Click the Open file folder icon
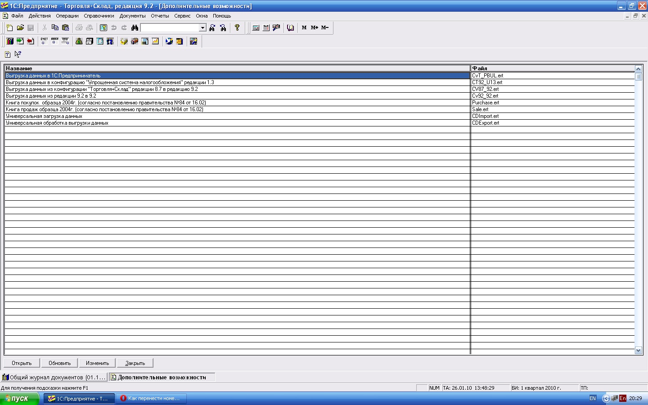 [x=20, y=28]
